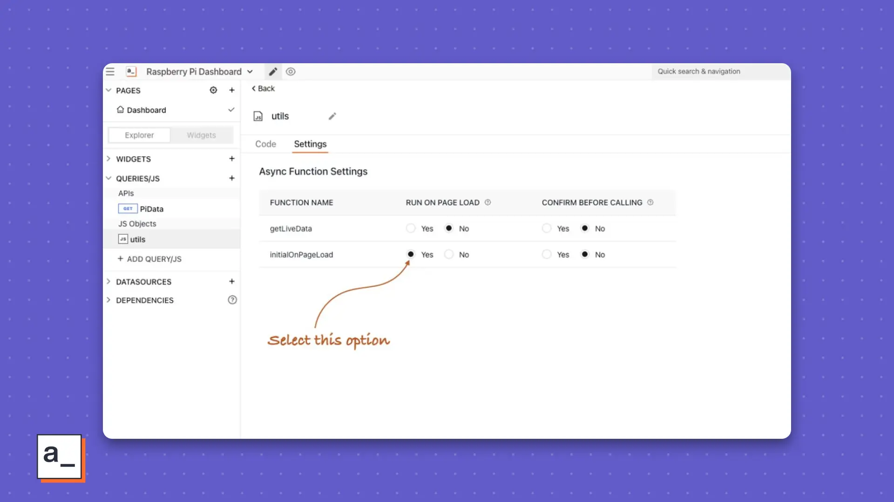Click the edit pencil icon for utils
Viewport: 894px width, 502px height.
pyautogui.click(x=332, y=116)
